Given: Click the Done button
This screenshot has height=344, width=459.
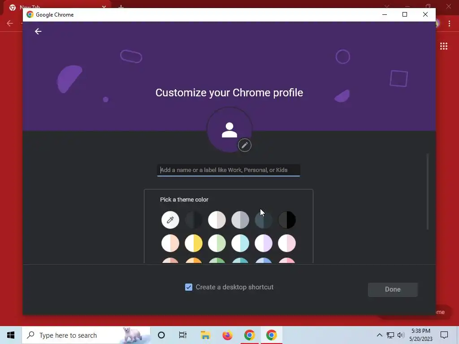Looking at the screenshot, I should tap(393, 289).
